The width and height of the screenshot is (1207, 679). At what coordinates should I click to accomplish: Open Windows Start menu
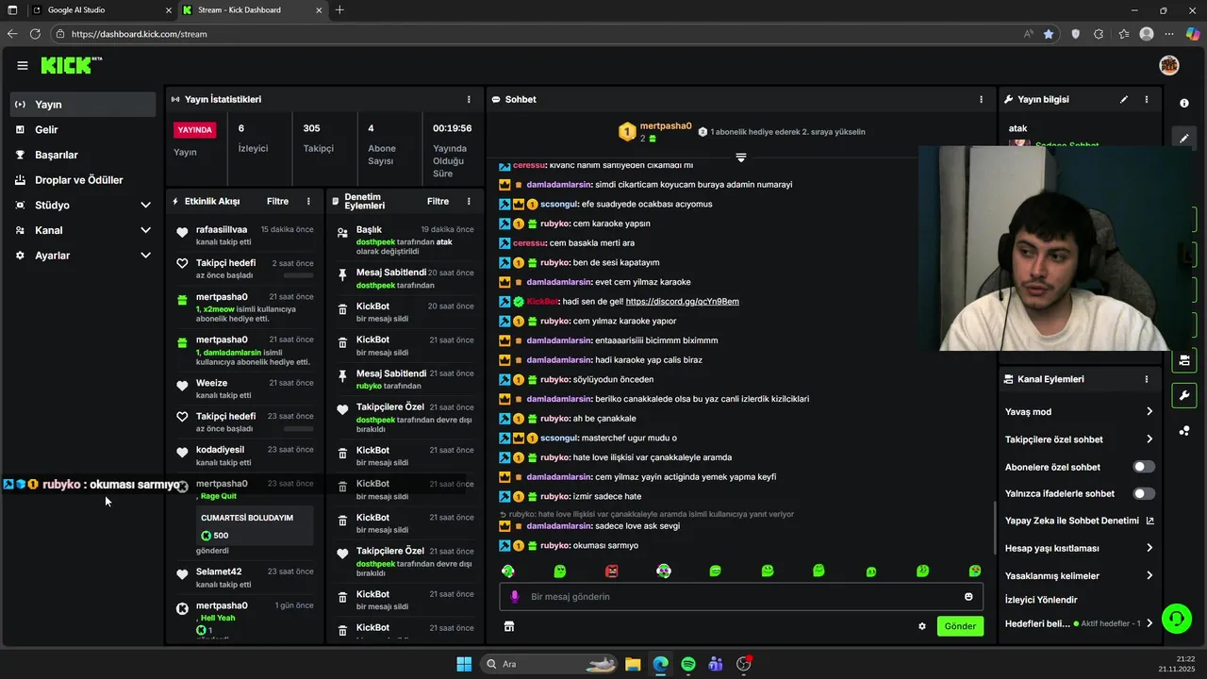464,664
